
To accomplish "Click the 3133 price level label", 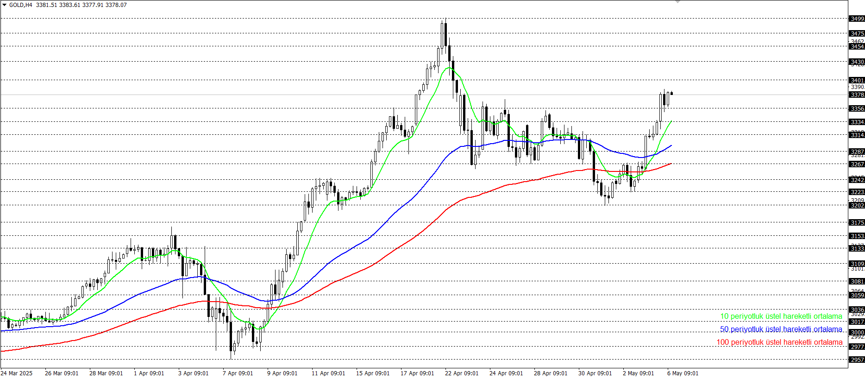I will coord(857,249).
